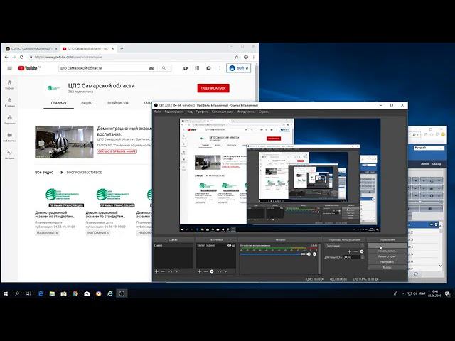Screen dimensions: 455x341
Task: Add a new scene with the plus icon
Action: point(156,271)
